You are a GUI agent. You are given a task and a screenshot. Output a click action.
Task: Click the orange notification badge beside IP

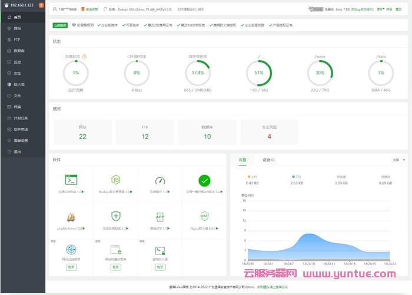(41, 5)
